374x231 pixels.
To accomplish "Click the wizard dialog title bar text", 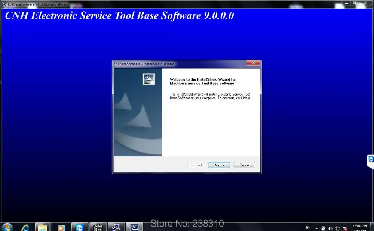I will coord(144,64).
